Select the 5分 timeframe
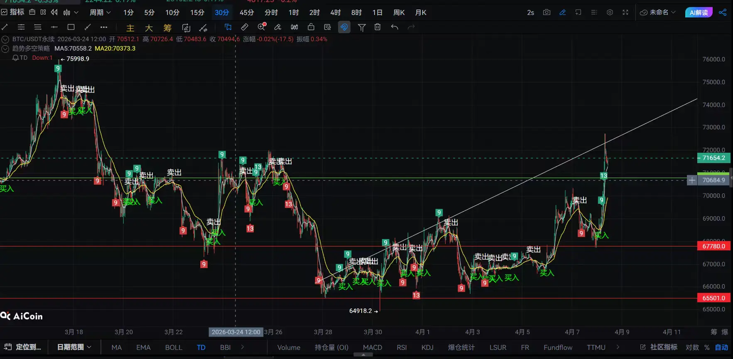The image size is (733, 359). 149,12
